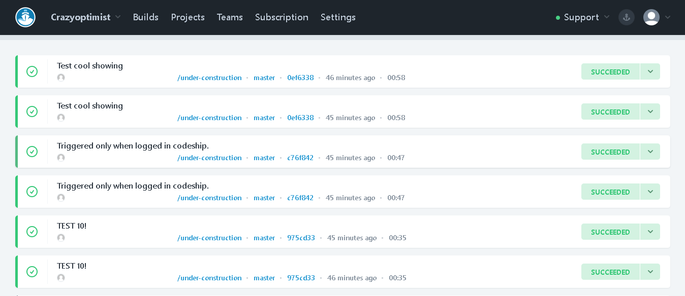Open the 0ef6338 commit link from 45 minutes ago
The width and height of the screenshot is (685, 296).
pos(300,118)
